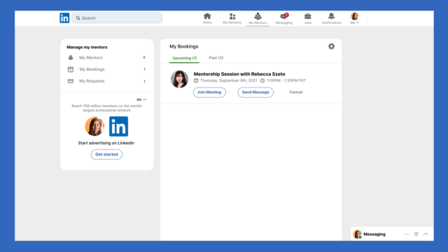Click Get started ad button
Viewport: 448px width, 252px height.
(106, 154)
